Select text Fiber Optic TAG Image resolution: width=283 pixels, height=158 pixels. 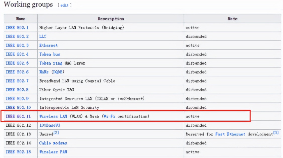(x=57, y=90)
